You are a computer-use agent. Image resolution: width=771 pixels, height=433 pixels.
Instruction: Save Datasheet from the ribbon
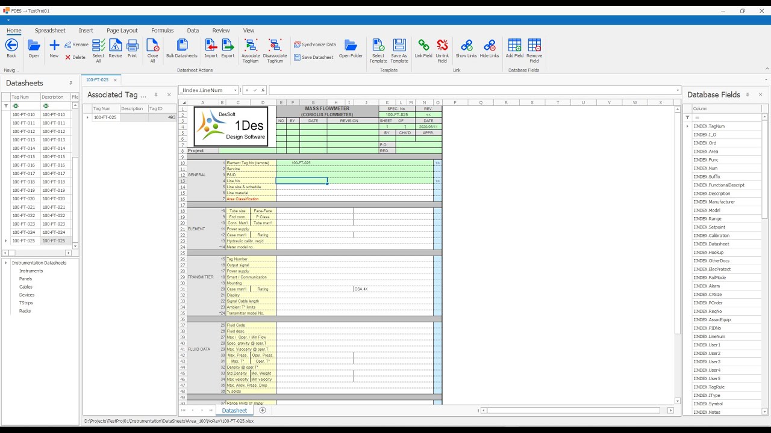pyautogui.click(x=314, y=57)
